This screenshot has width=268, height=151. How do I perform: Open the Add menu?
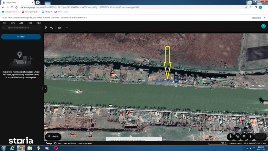[x=21, y=23]
